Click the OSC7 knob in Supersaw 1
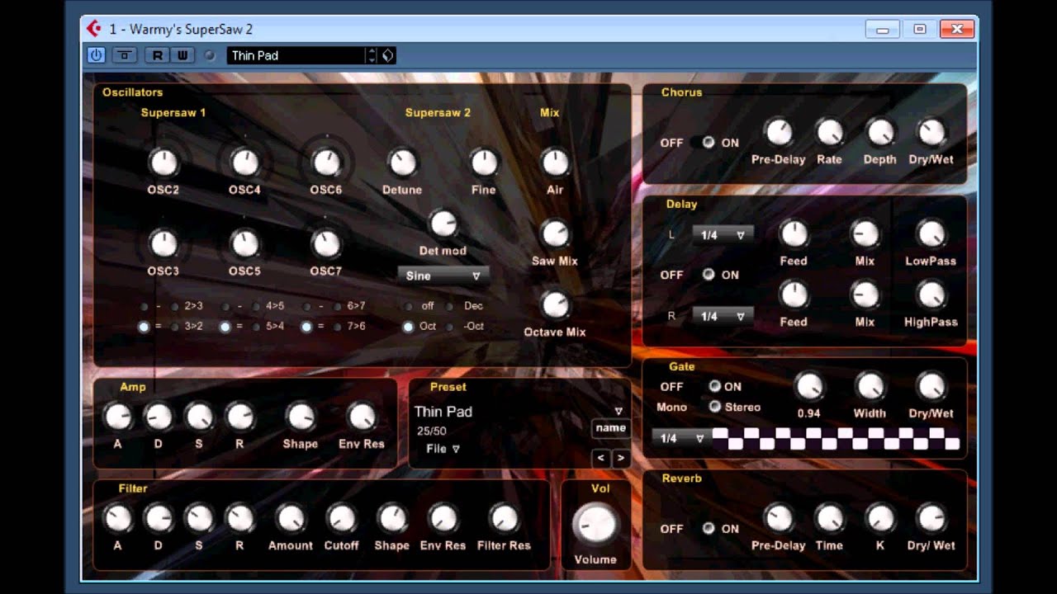This screenshot has height=594, width=1057. [x=326, y=243]
